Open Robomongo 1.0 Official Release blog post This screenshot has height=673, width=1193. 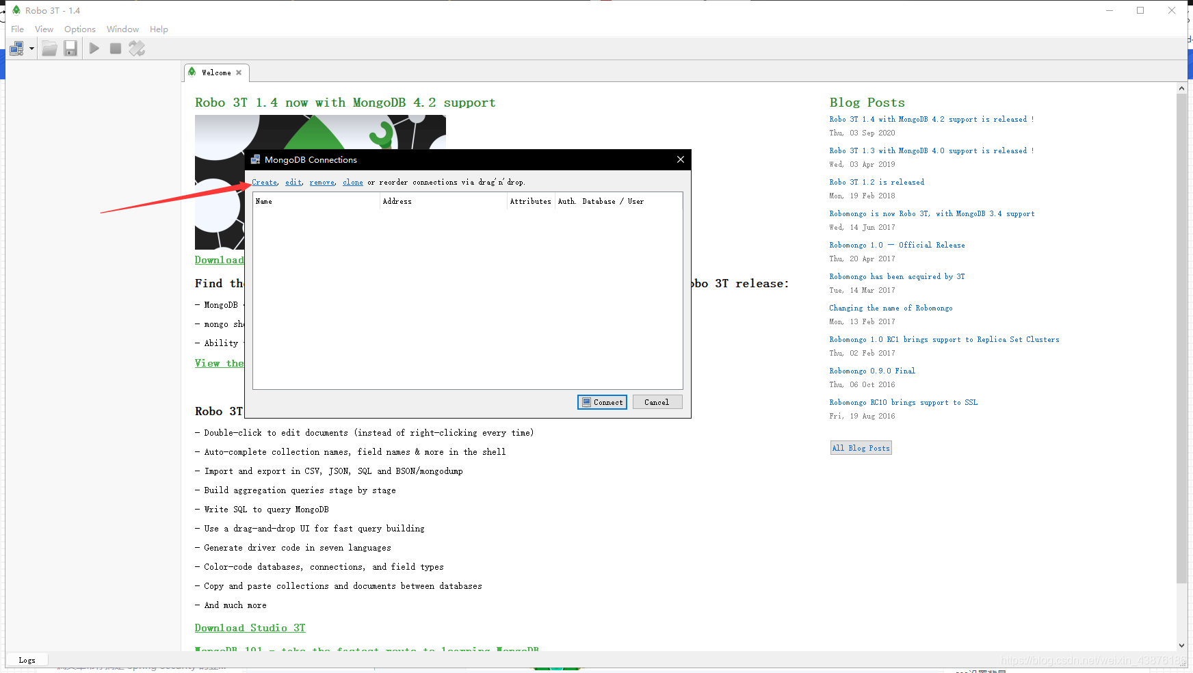click(x=897, y=246)
